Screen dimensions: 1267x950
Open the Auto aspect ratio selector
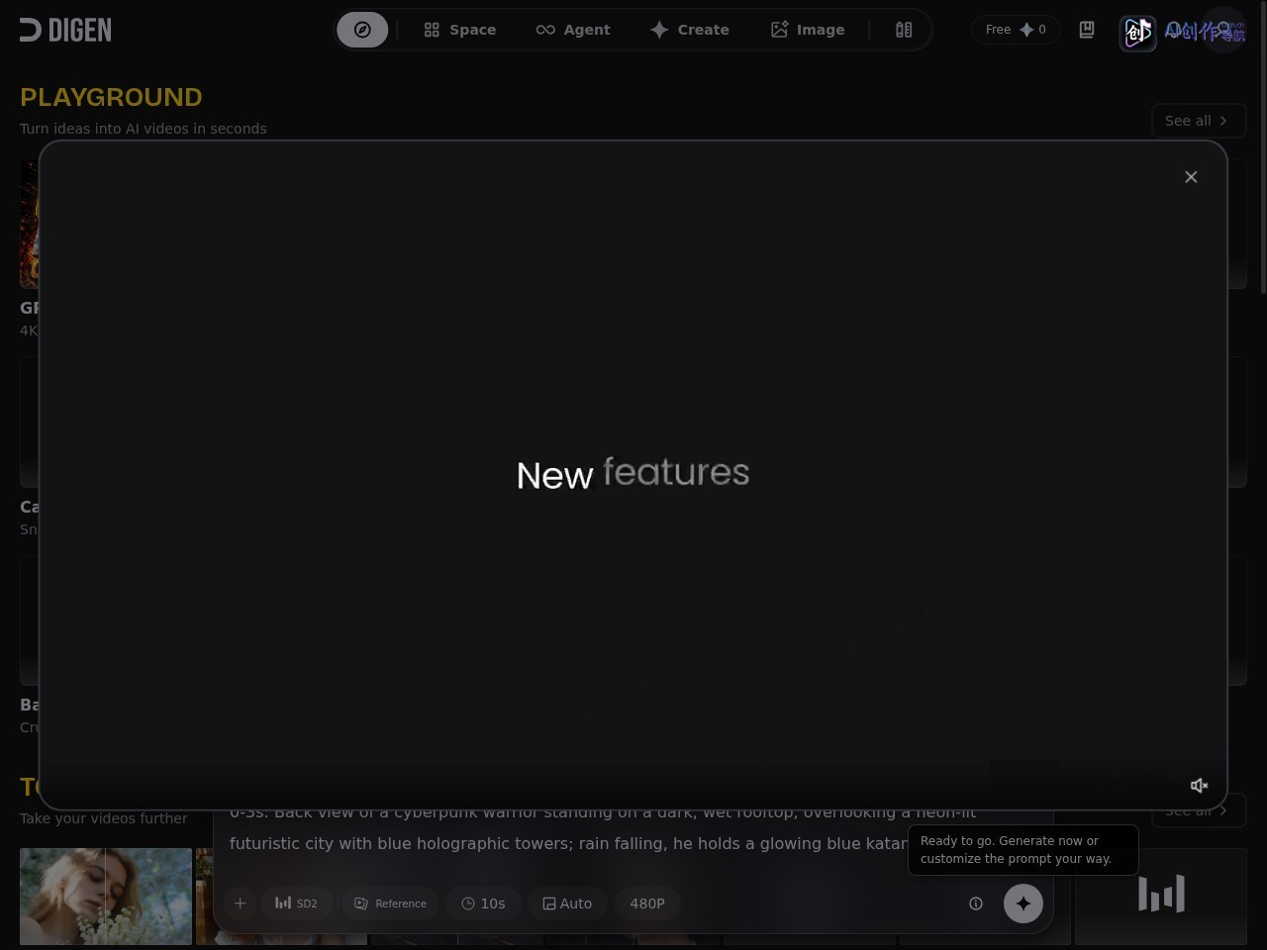[x=567, y=902]
